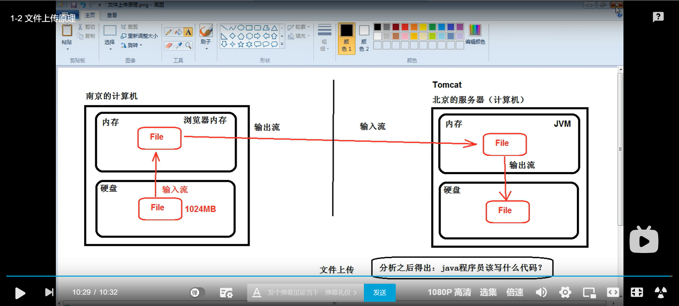The image size is (679, 306).
Task: Click 重新调整大小 resize button
Action: point(139,36)
